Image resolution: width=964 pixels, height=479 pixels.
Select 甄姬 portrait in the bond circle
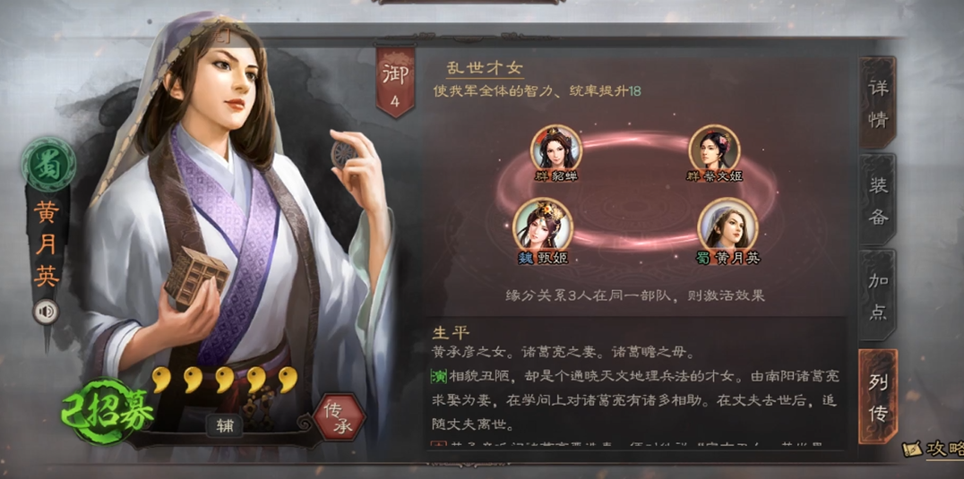(x=543, y=224)
